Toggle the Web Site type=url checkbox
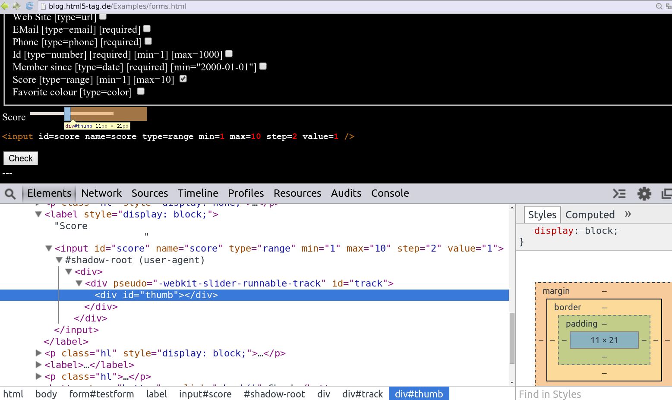This screenshot has width=672, height=400. coord(103,16)
